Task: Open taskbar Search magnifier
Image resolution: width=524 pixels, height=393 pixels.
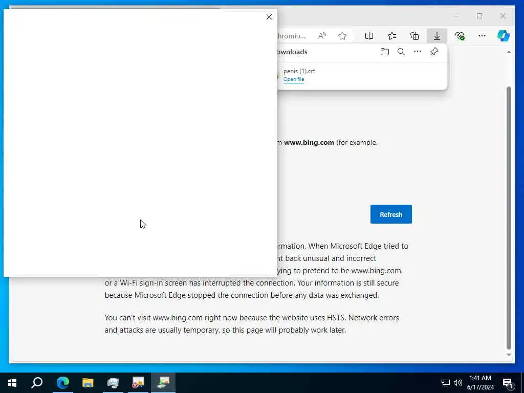Action: [x=37, y=383]
